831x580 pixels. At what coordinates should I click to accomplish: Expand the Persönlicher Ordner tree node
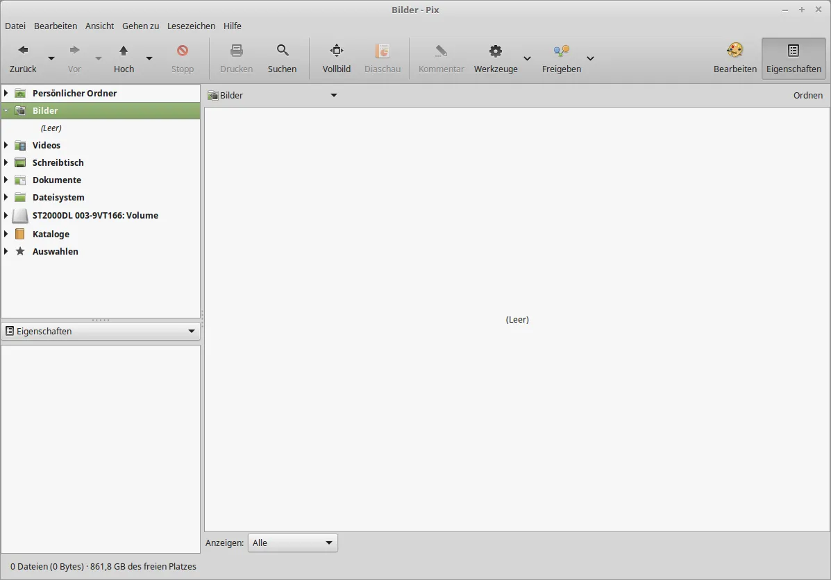tap(6, 93)
